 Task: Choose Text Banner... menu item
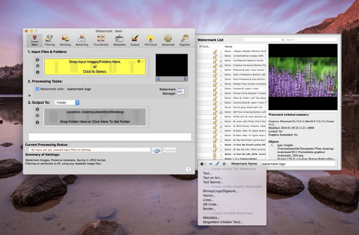click(212, 182)
